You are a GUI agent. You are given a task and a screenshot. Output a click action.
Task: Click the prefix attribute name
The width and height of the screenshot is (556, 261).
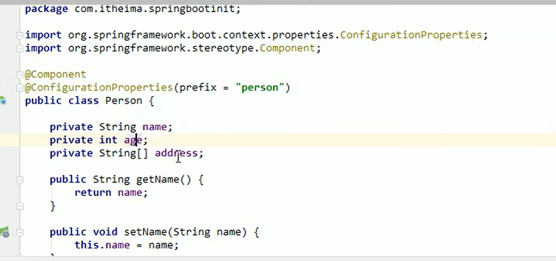198,87
